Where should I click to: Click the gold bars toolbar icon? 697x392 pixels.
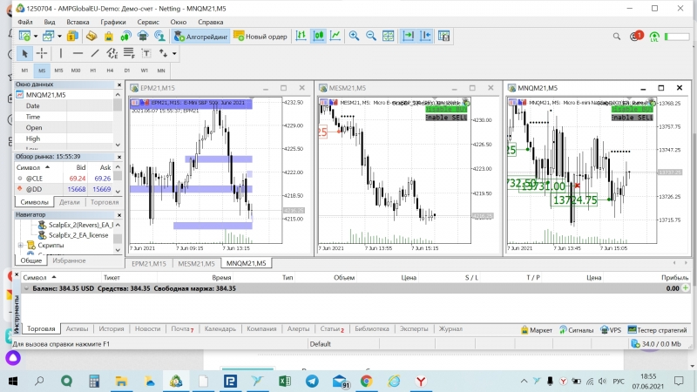click(91, 37)
